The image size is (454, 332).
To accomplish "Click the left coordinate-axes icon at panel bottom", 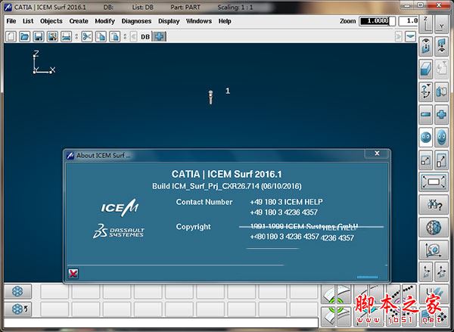I will (x=425, y=272).
